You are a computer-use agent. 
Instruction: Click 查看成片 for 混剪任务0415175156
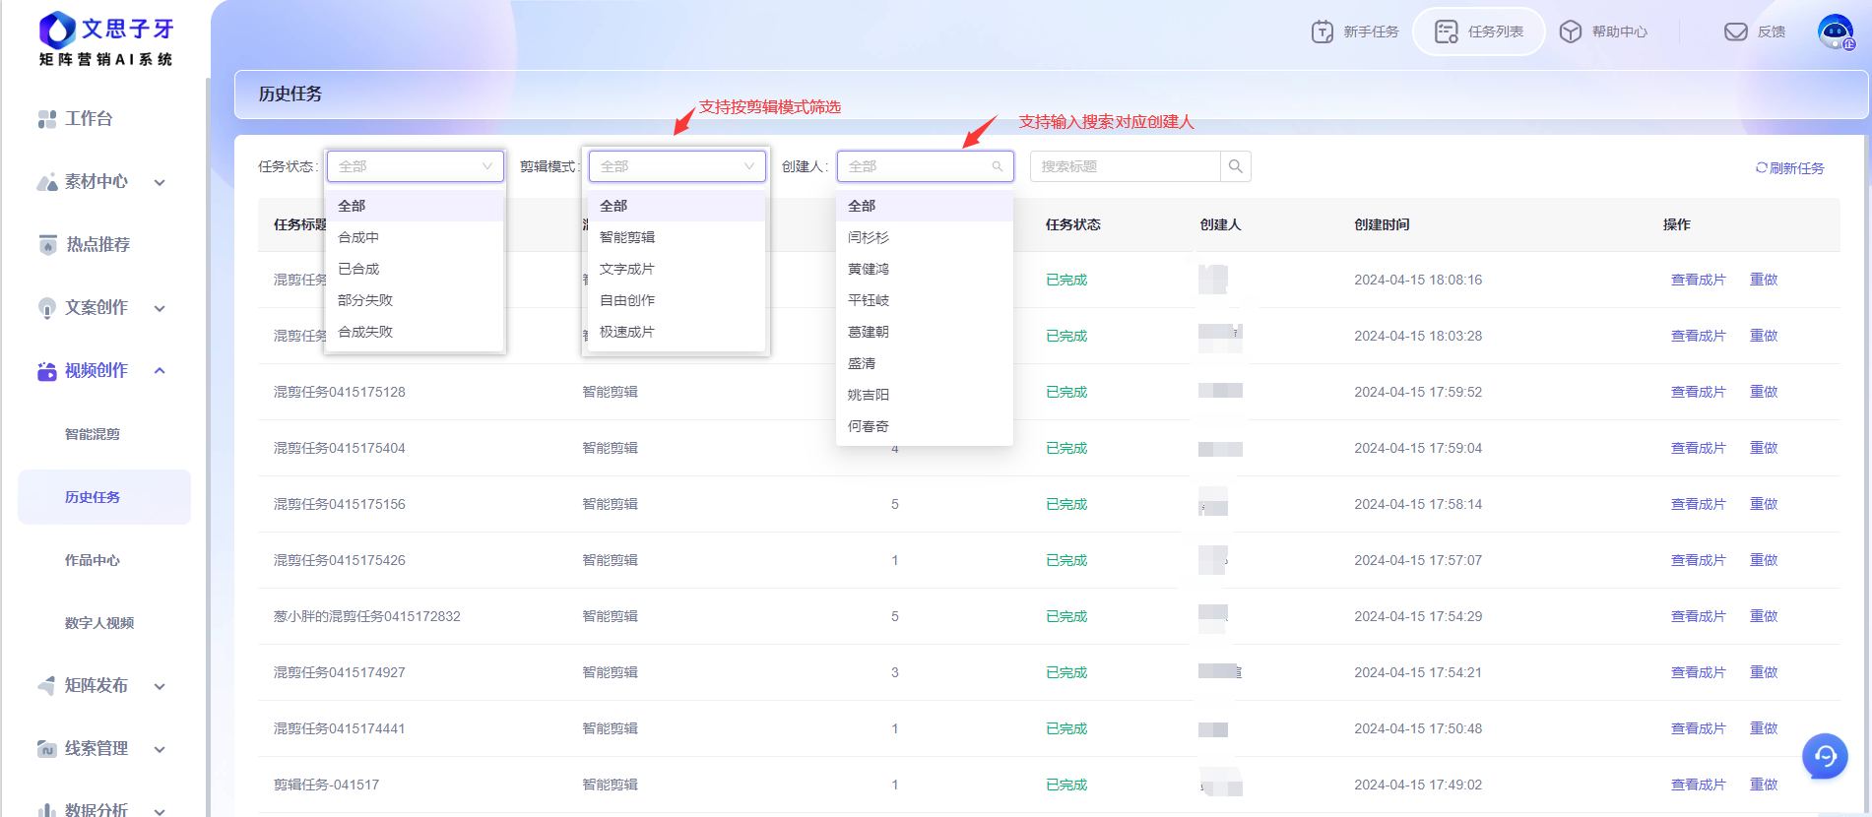1698,504
